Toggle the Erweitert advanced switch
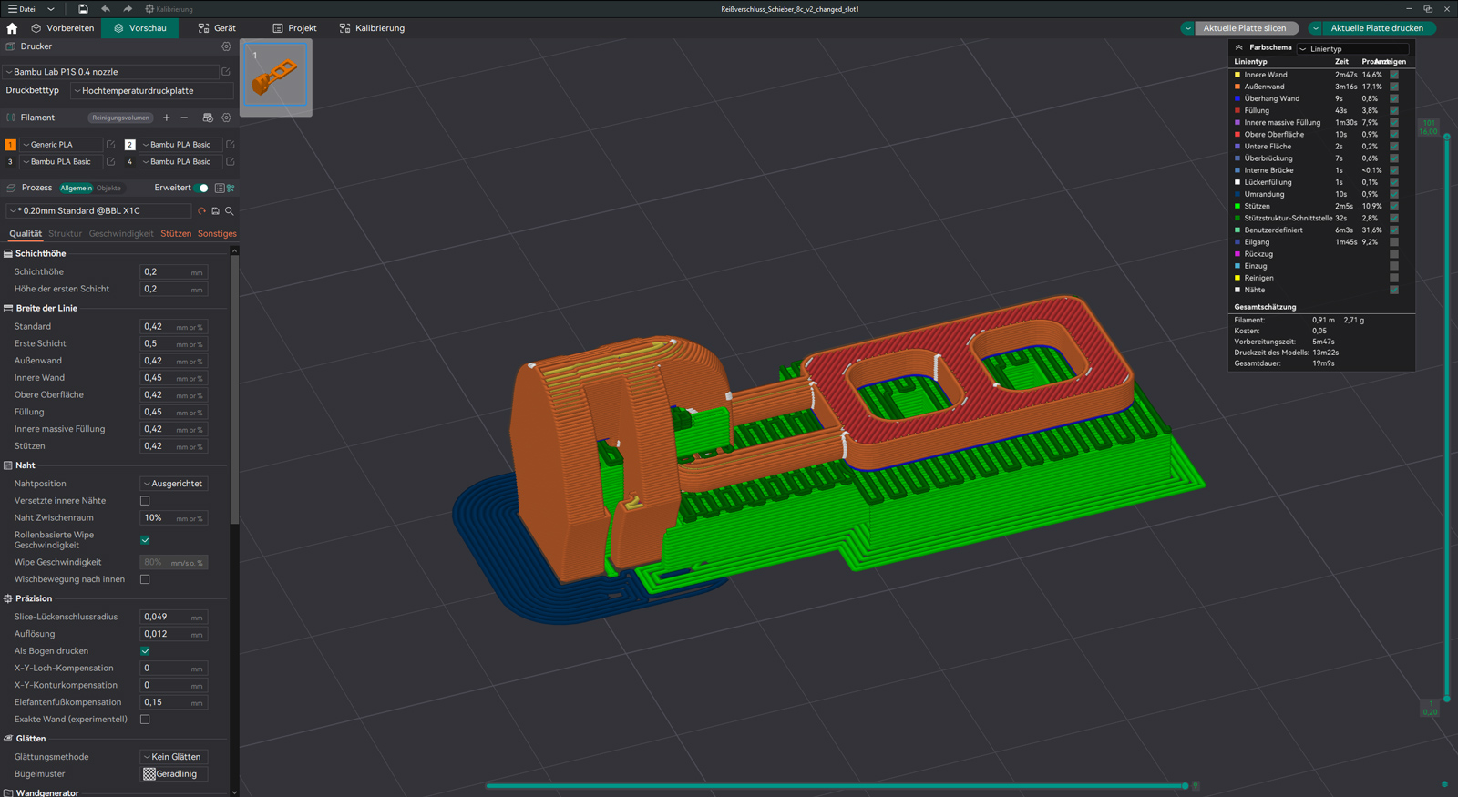The height and width of the screenshot is (797, 1458). (x=201, y=188)
